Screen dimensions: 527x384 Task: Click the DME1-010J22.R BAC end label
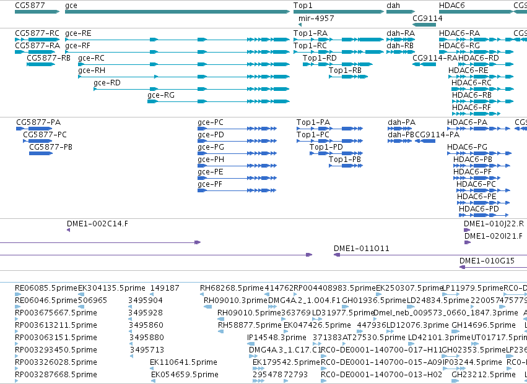tap(494, 224)
